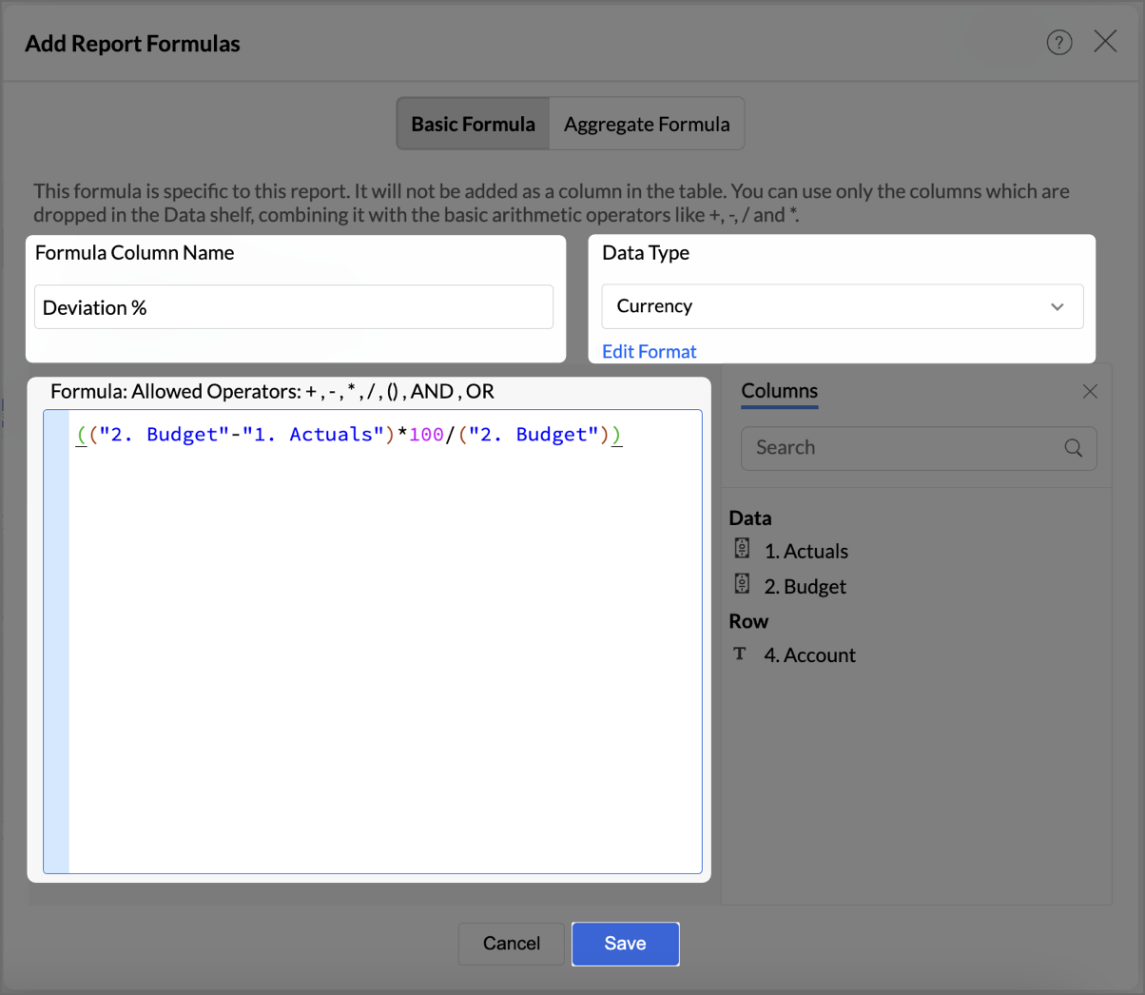Viewport: 1145px width, 995px height.
Task: Cancel the formula dialog
Action: (511, 944)
